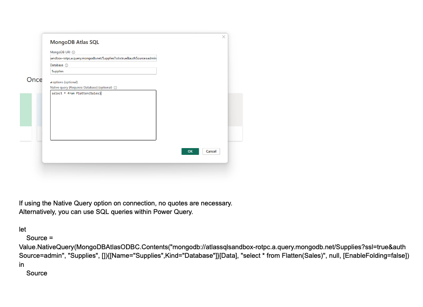
Task: Click the info icon beside Native query label
Action: [x=115, y=88]
